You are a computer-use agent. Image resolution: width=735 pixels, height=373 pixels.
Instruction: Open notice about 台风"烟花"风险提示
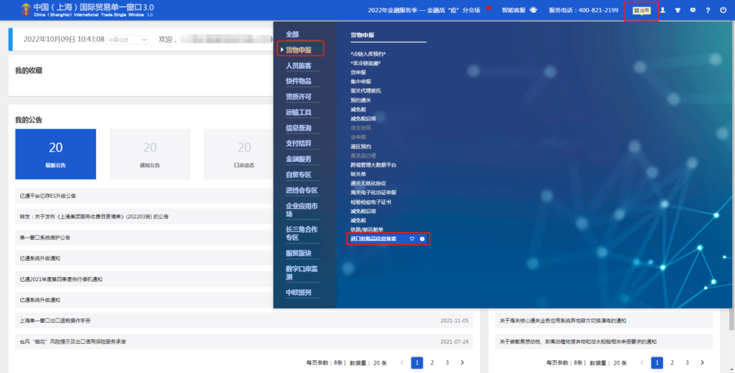coord(73,342)
